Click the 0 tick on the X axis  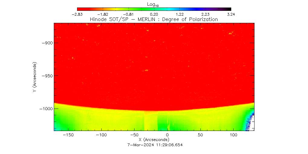167,135
